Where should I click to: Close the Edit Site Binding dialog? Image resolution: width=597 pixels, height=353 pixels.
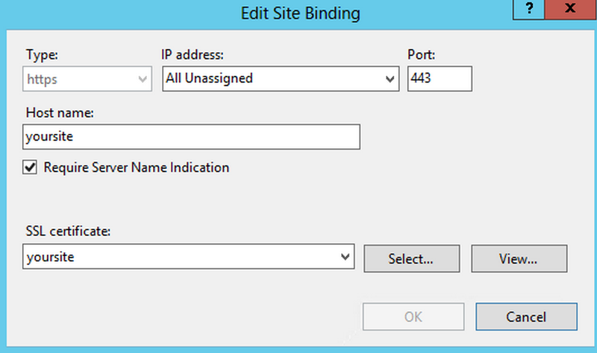tap(569, 10)
